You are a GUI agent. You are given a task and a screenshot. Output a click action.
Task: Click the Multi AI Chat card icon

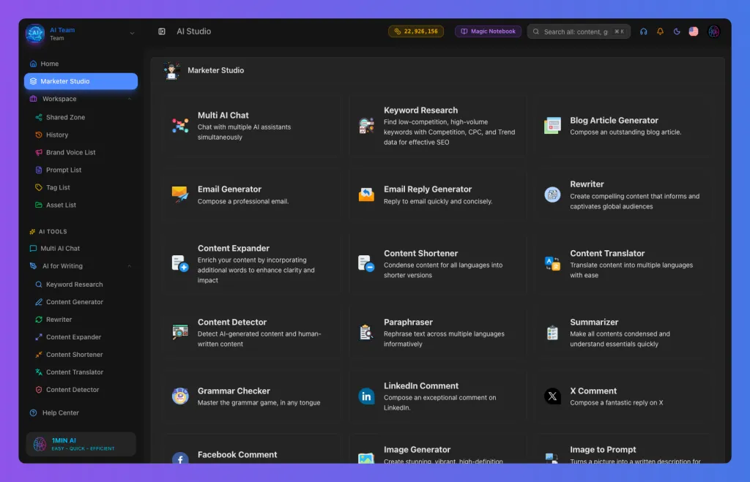[x=180, y=126]
